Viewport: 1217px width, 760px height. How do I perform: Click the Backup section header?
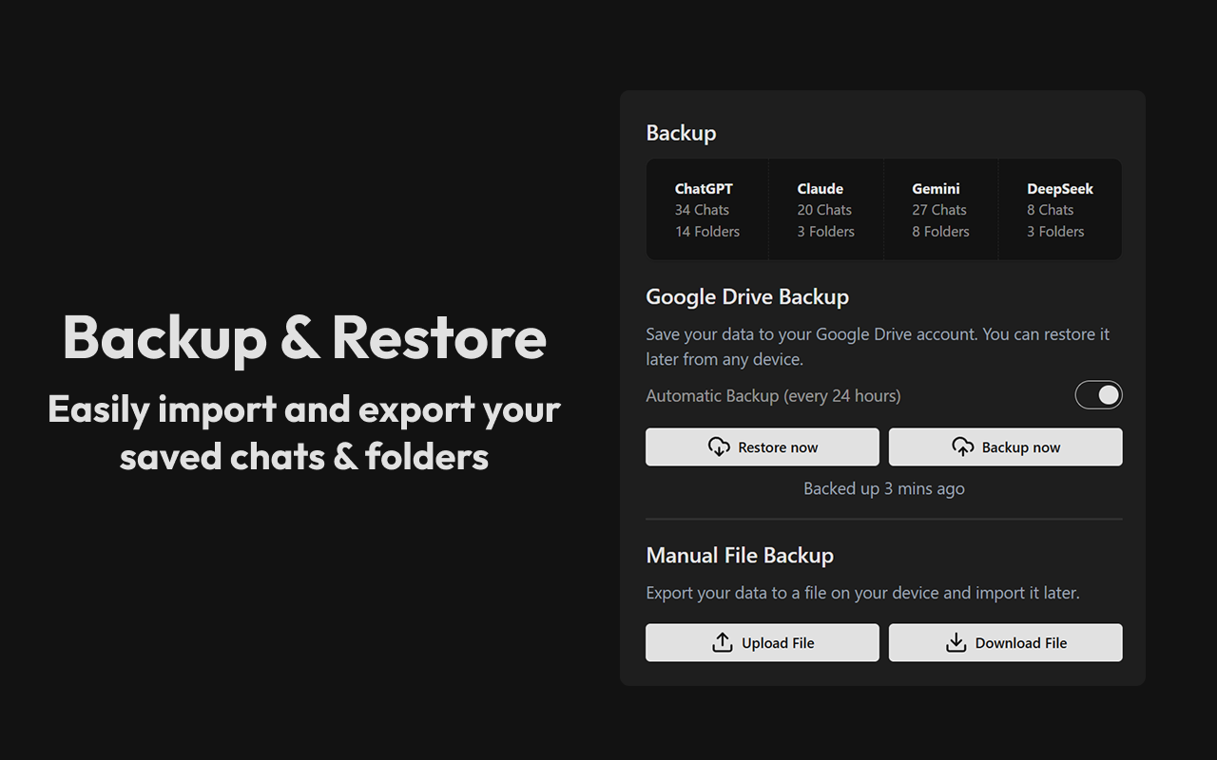pos(681,132)
